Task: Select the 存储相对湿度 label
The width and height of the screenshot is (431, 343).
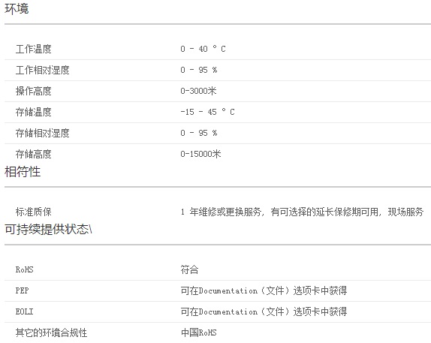Action: tap(42, 133)
